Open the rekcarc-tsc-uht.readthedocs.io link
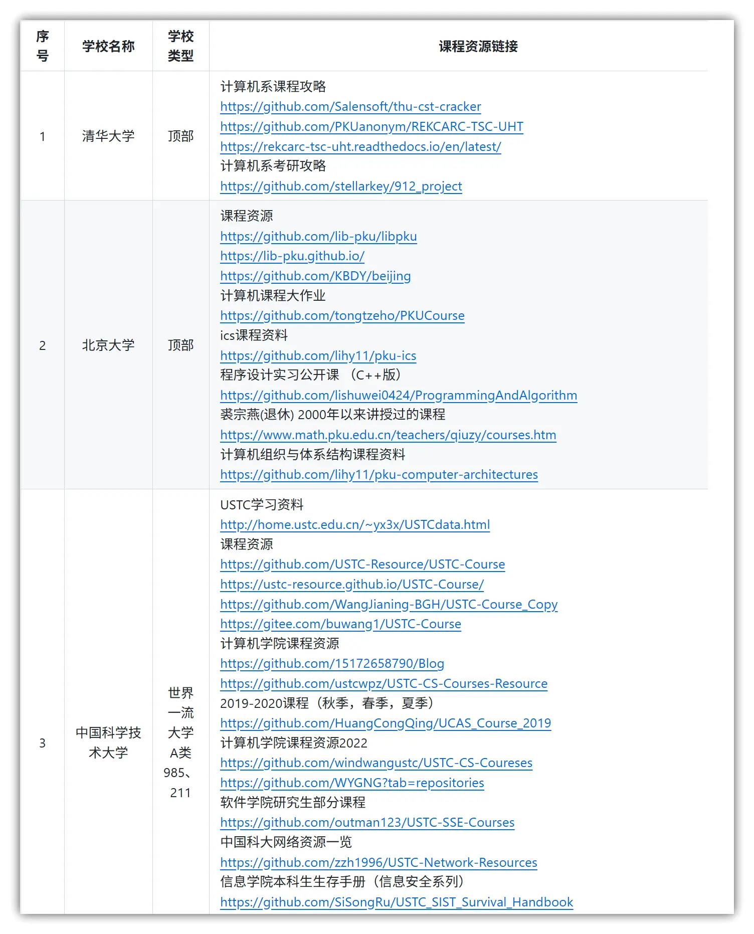The height and width of the screenshot is (934, 754). pos(360,146)
